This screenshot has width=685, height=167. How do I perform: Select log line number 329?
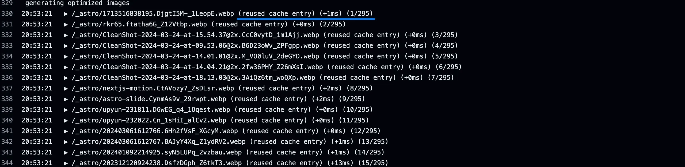7,3
